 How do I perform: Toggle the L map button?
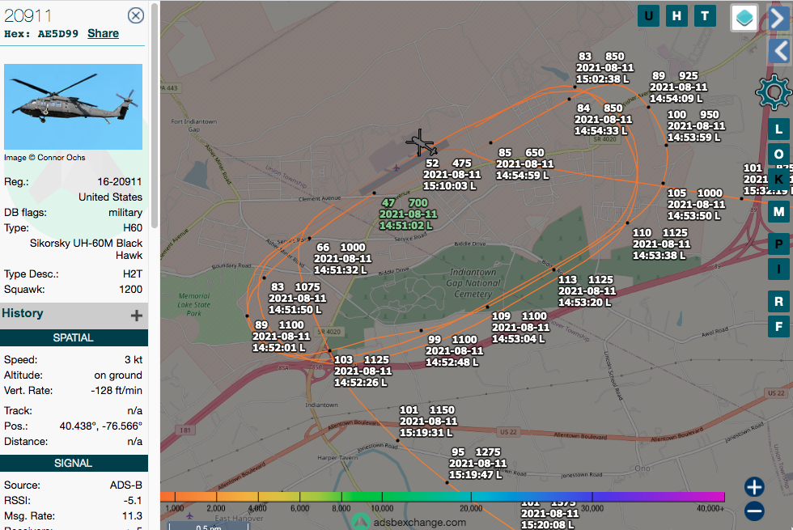click(x=778, y=129)
